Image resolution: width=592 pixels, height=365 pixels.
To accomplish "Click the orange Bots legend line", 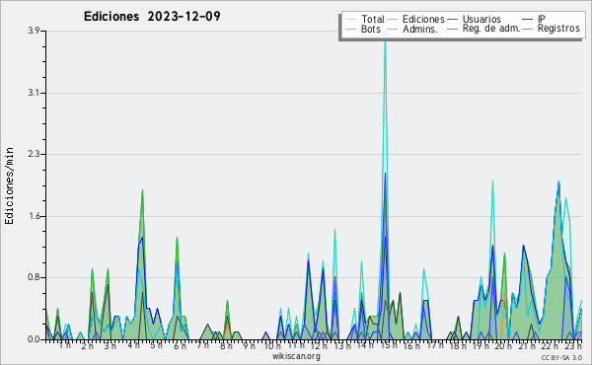I will pyautogui.click(x=350, y=29).
